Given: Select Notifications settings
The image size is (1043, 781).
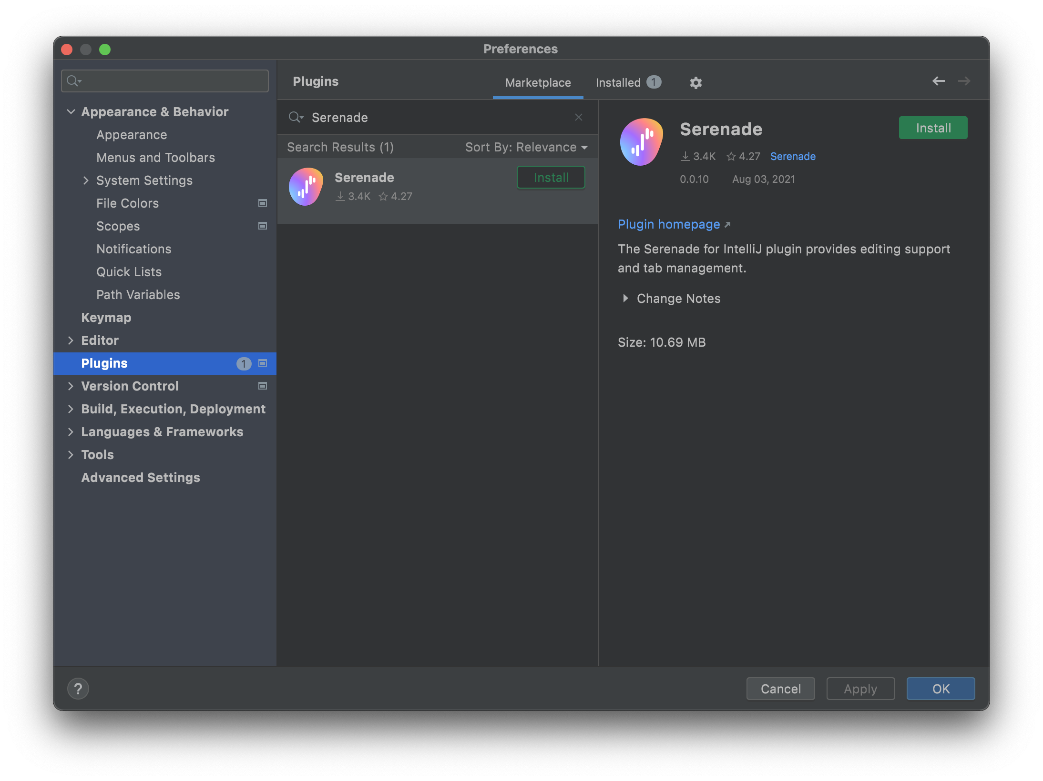Looking at the screenshot, I should 133,249.
